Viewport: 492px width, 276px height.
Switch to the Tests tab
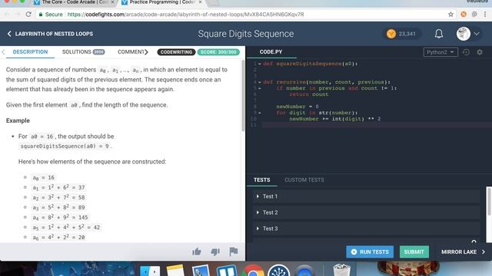pos(261,180)
